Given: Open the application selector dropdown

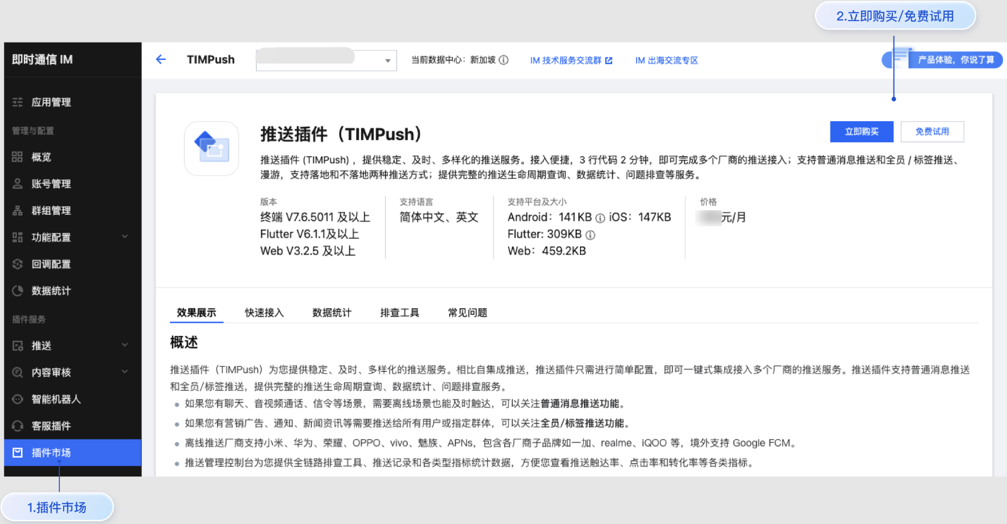Looking at the screenshot, I should [326, 60].
